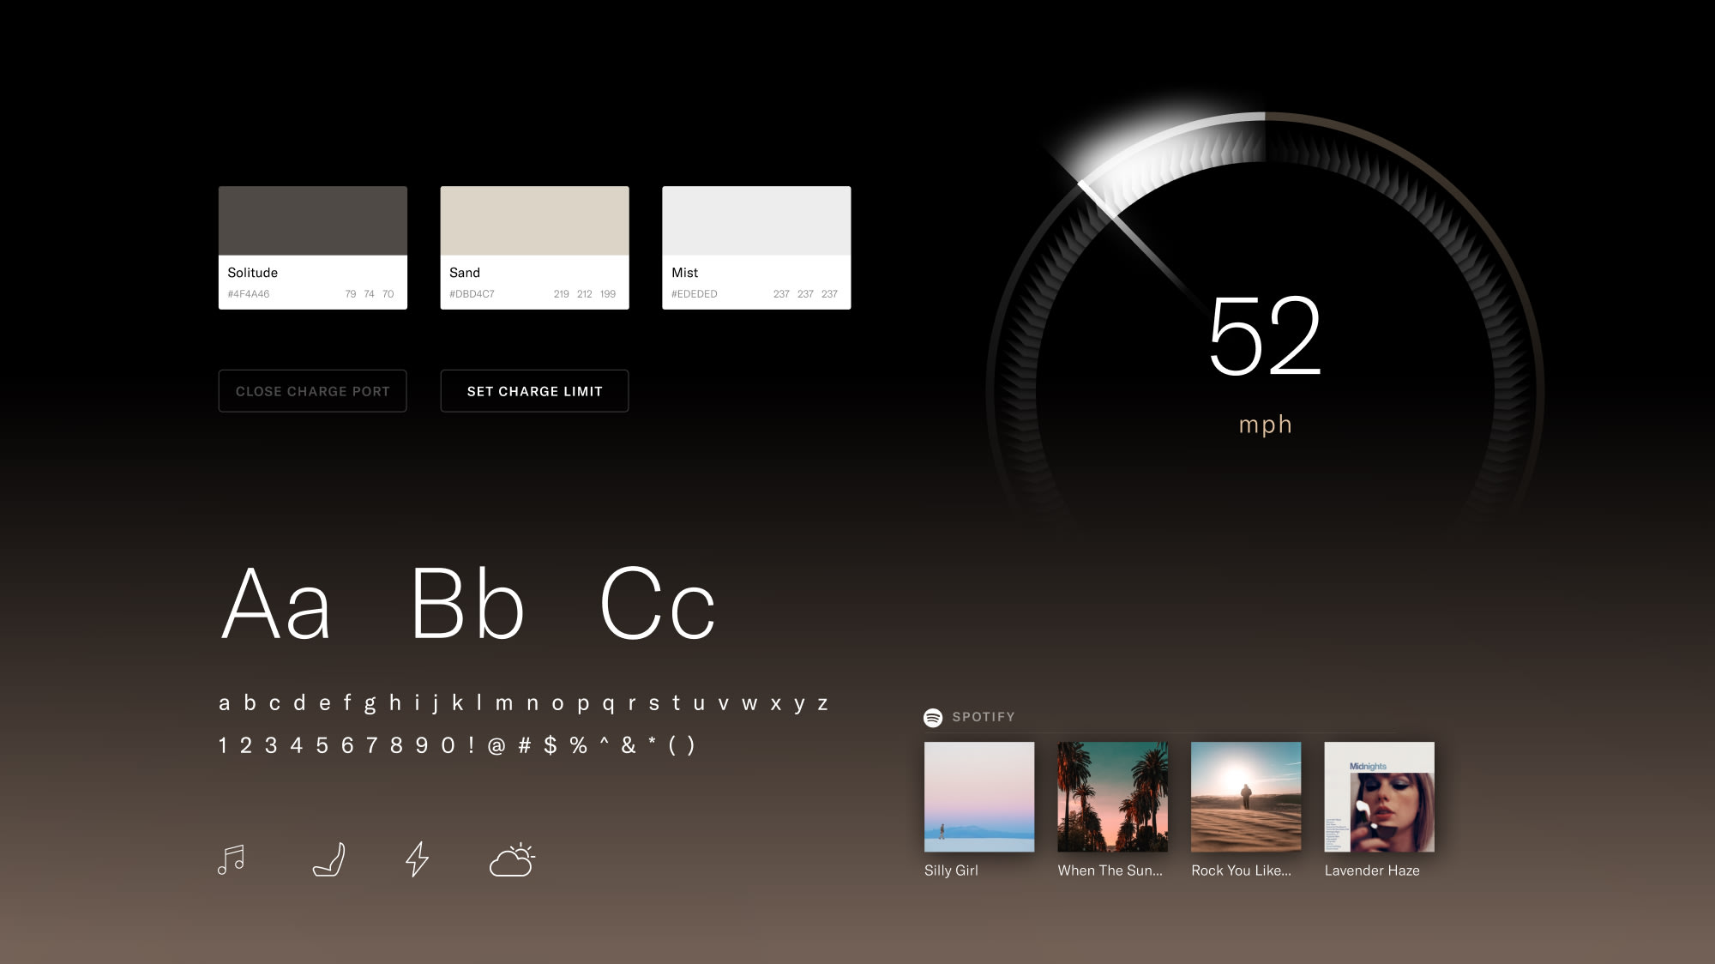Viewport: 1715px width, 964px height.
Task: Click the music note icon
Action: 231,858
